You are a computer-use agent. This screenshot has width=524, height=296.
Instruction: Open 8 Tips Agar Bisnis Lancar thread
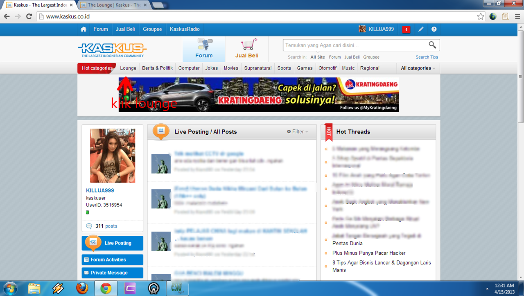click(x=382, y=266)
